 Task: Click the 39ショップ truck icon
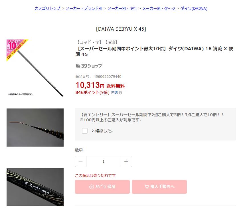pos(78,66)
